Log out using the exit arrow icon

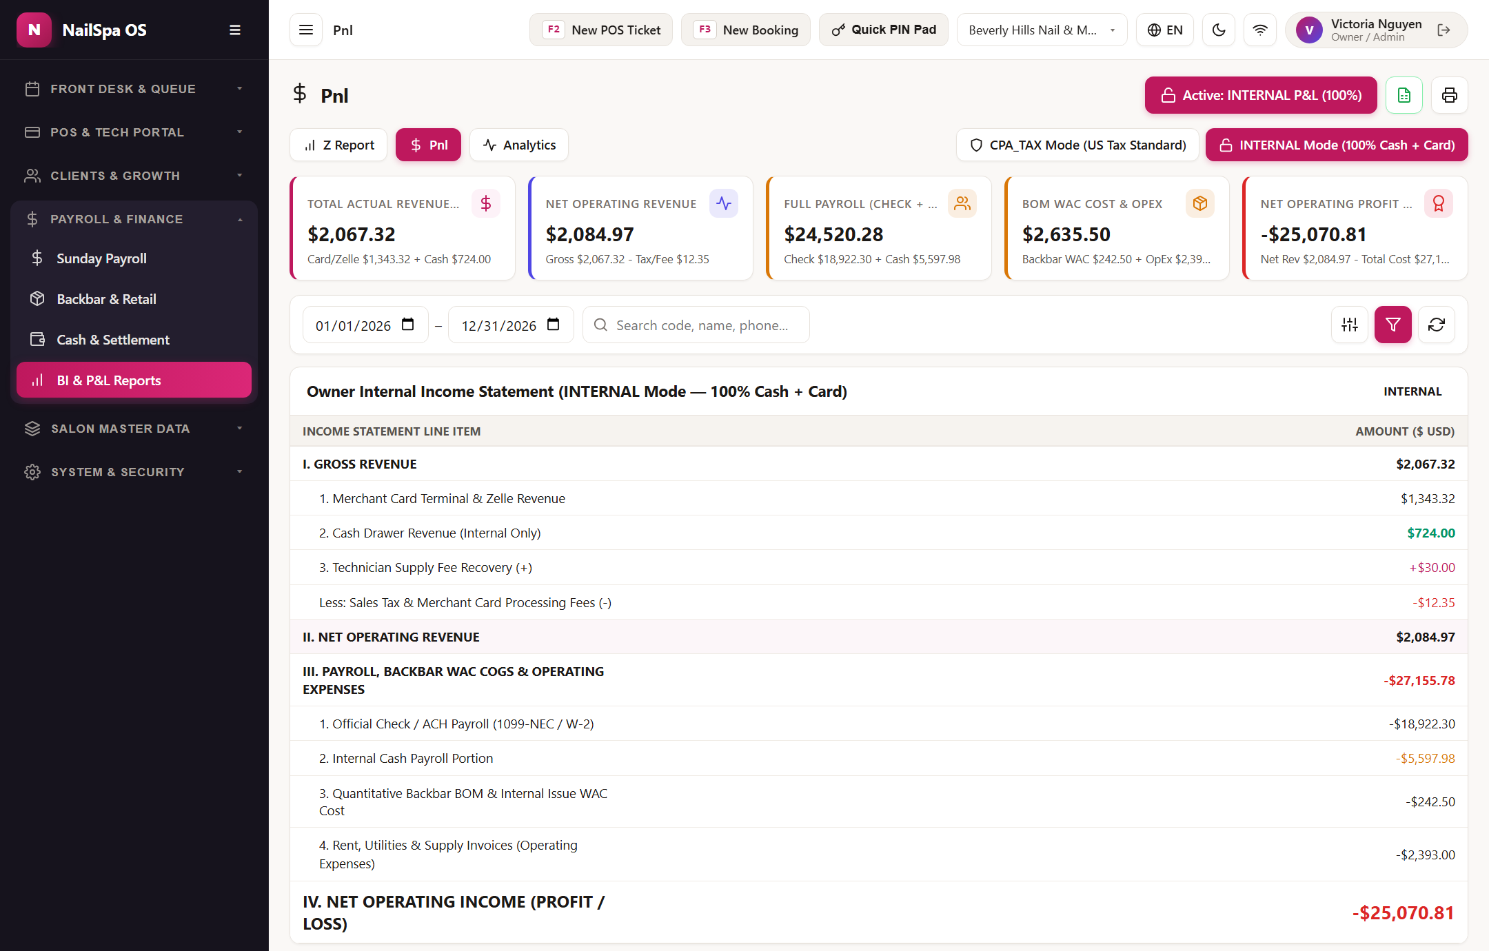[1444, 30]
